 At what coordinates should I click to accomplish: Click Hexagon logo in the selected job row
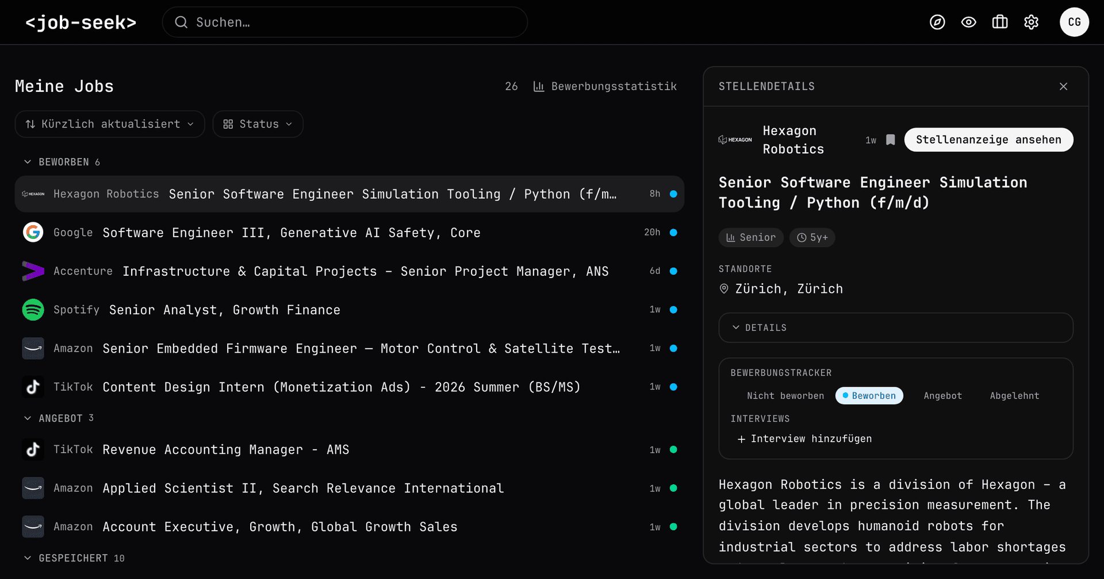(33, 194)
